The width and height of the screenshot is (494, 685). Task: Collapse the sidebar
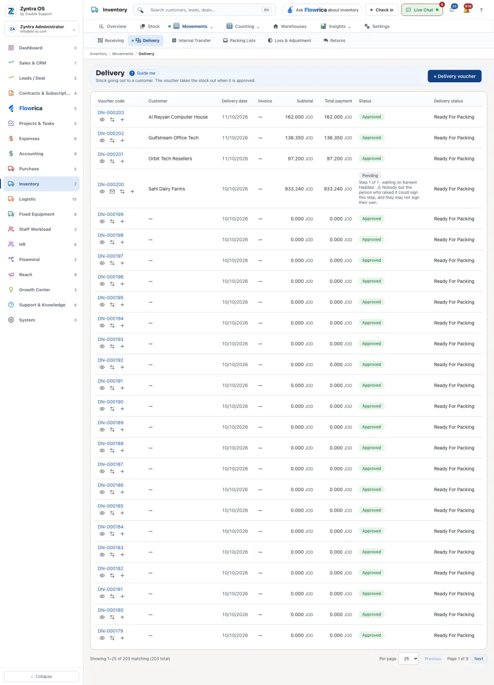tap(42, 676)
